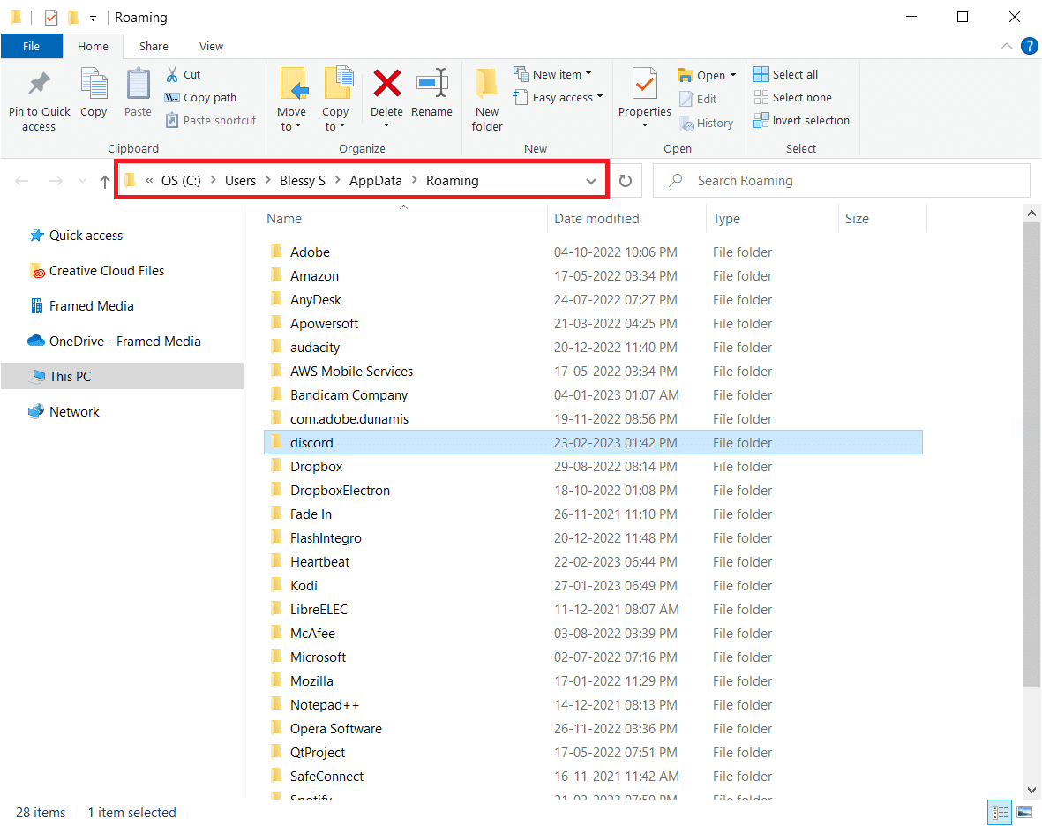The image size is (1042, 826).
Task: Select the DropboxElectron folder
Action: coord(593,491)
